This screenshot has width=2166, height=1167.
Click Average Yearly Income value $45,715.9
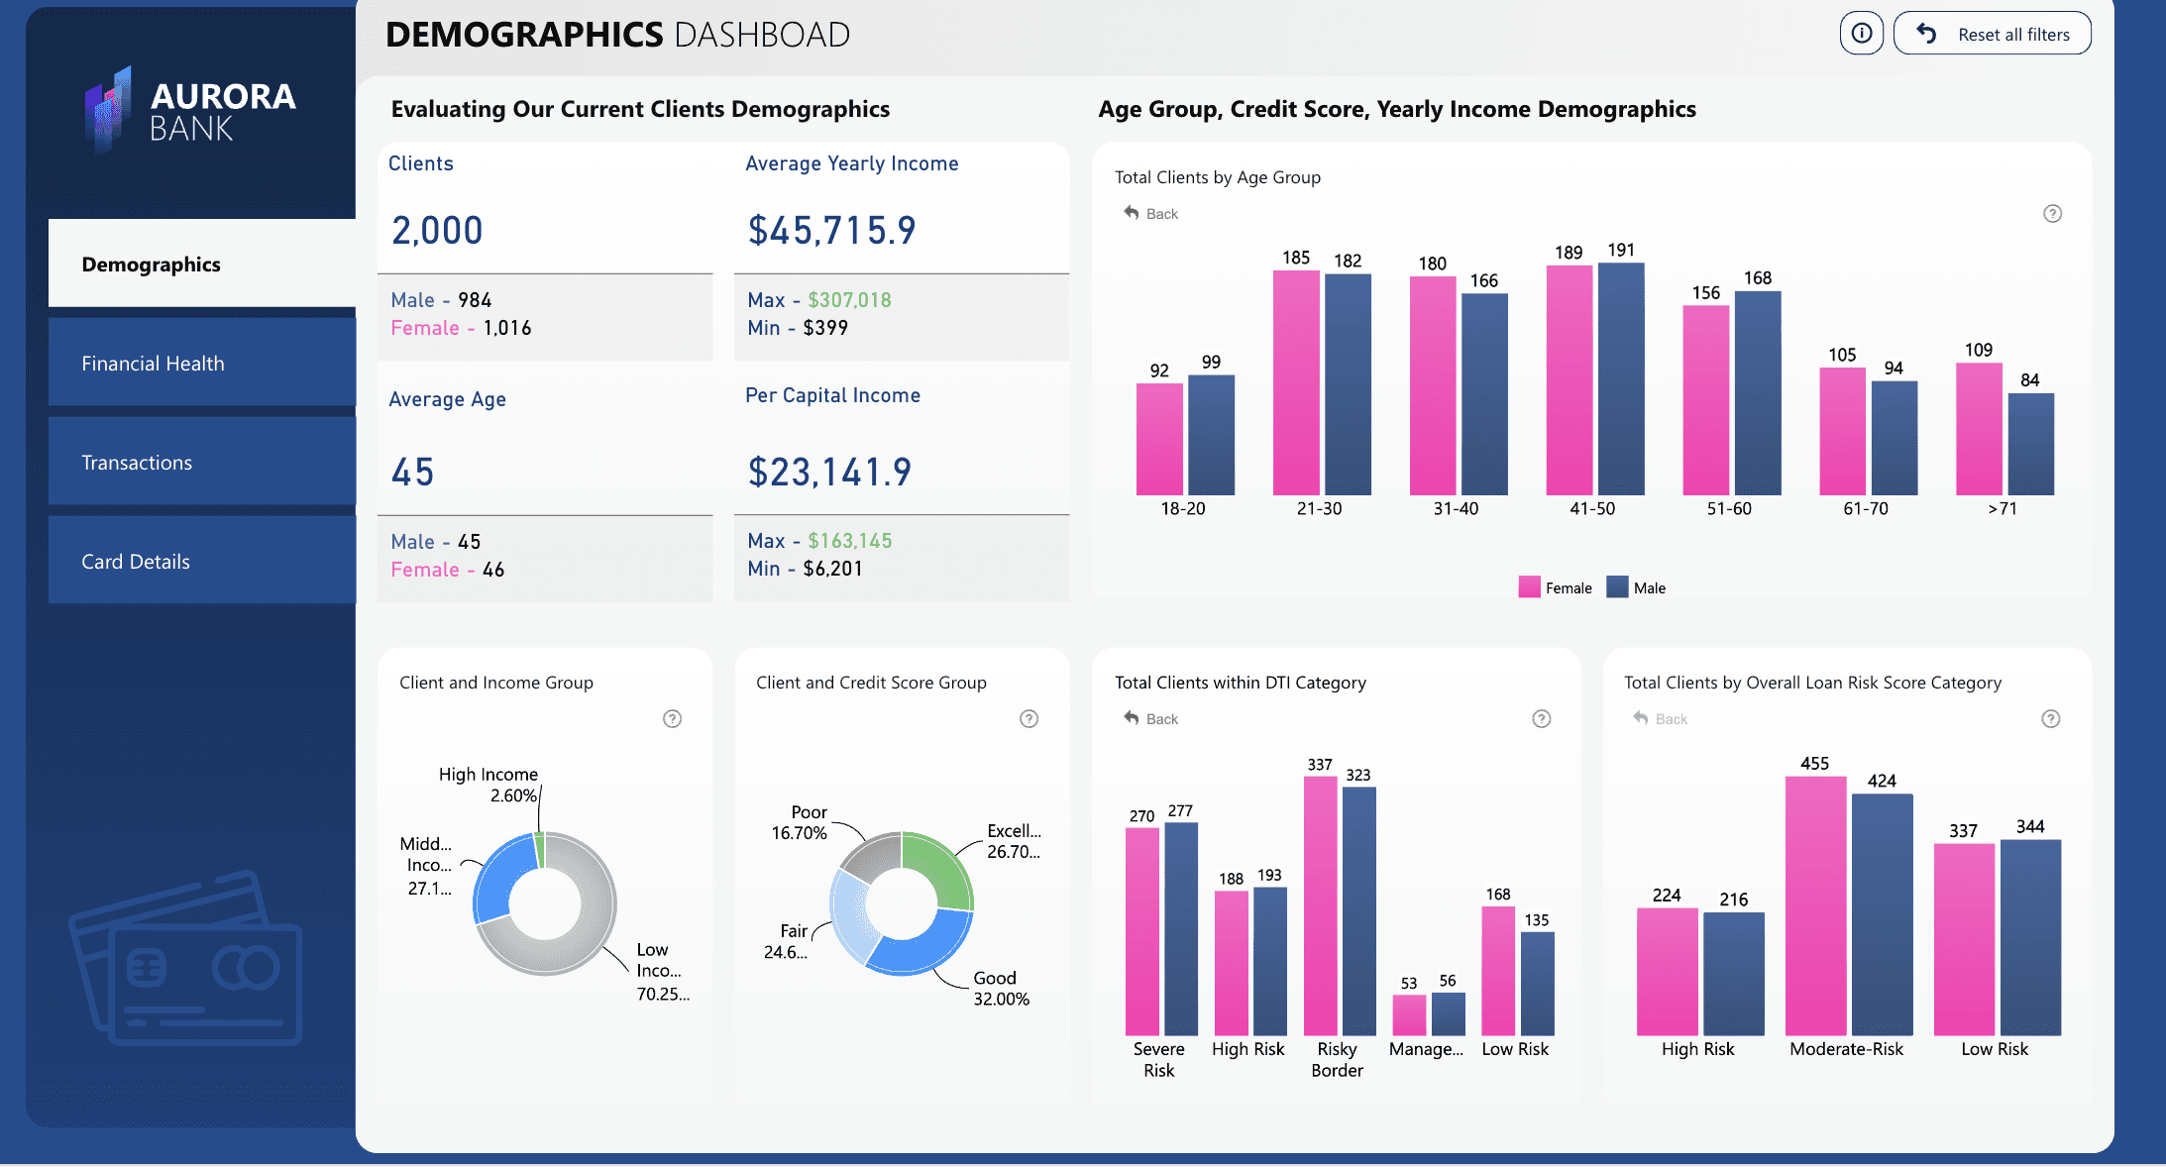[x=831, y=231]
